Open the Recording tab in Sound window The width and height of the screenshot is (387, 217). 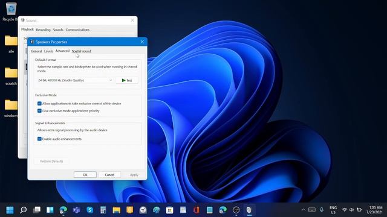click(x=43, y=30)
